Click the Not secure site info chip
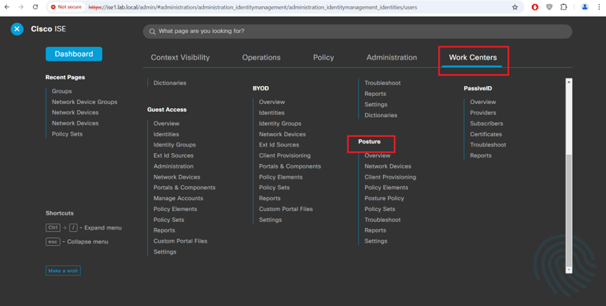The height and width of the screenshot is (306, 606). [x=66, y=7]
